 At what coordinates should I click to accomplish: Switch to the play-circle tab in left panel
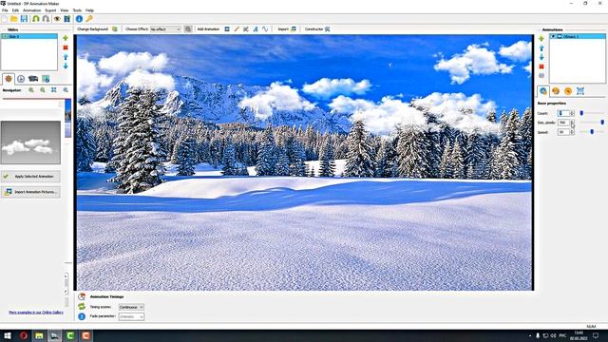[21, 79]
